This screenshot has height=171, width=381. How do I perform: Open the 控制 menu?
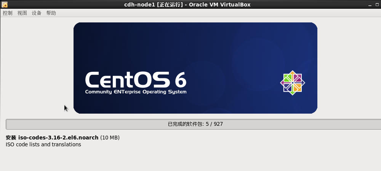coord(8,13)
